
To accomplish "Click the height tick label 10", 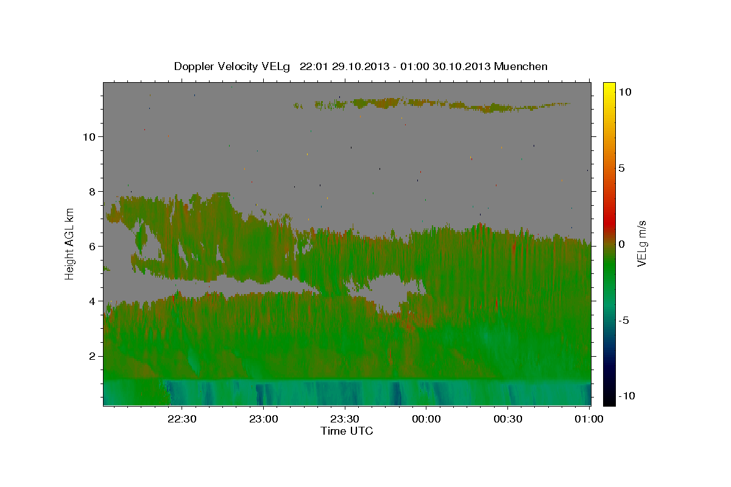I will 88,136.
